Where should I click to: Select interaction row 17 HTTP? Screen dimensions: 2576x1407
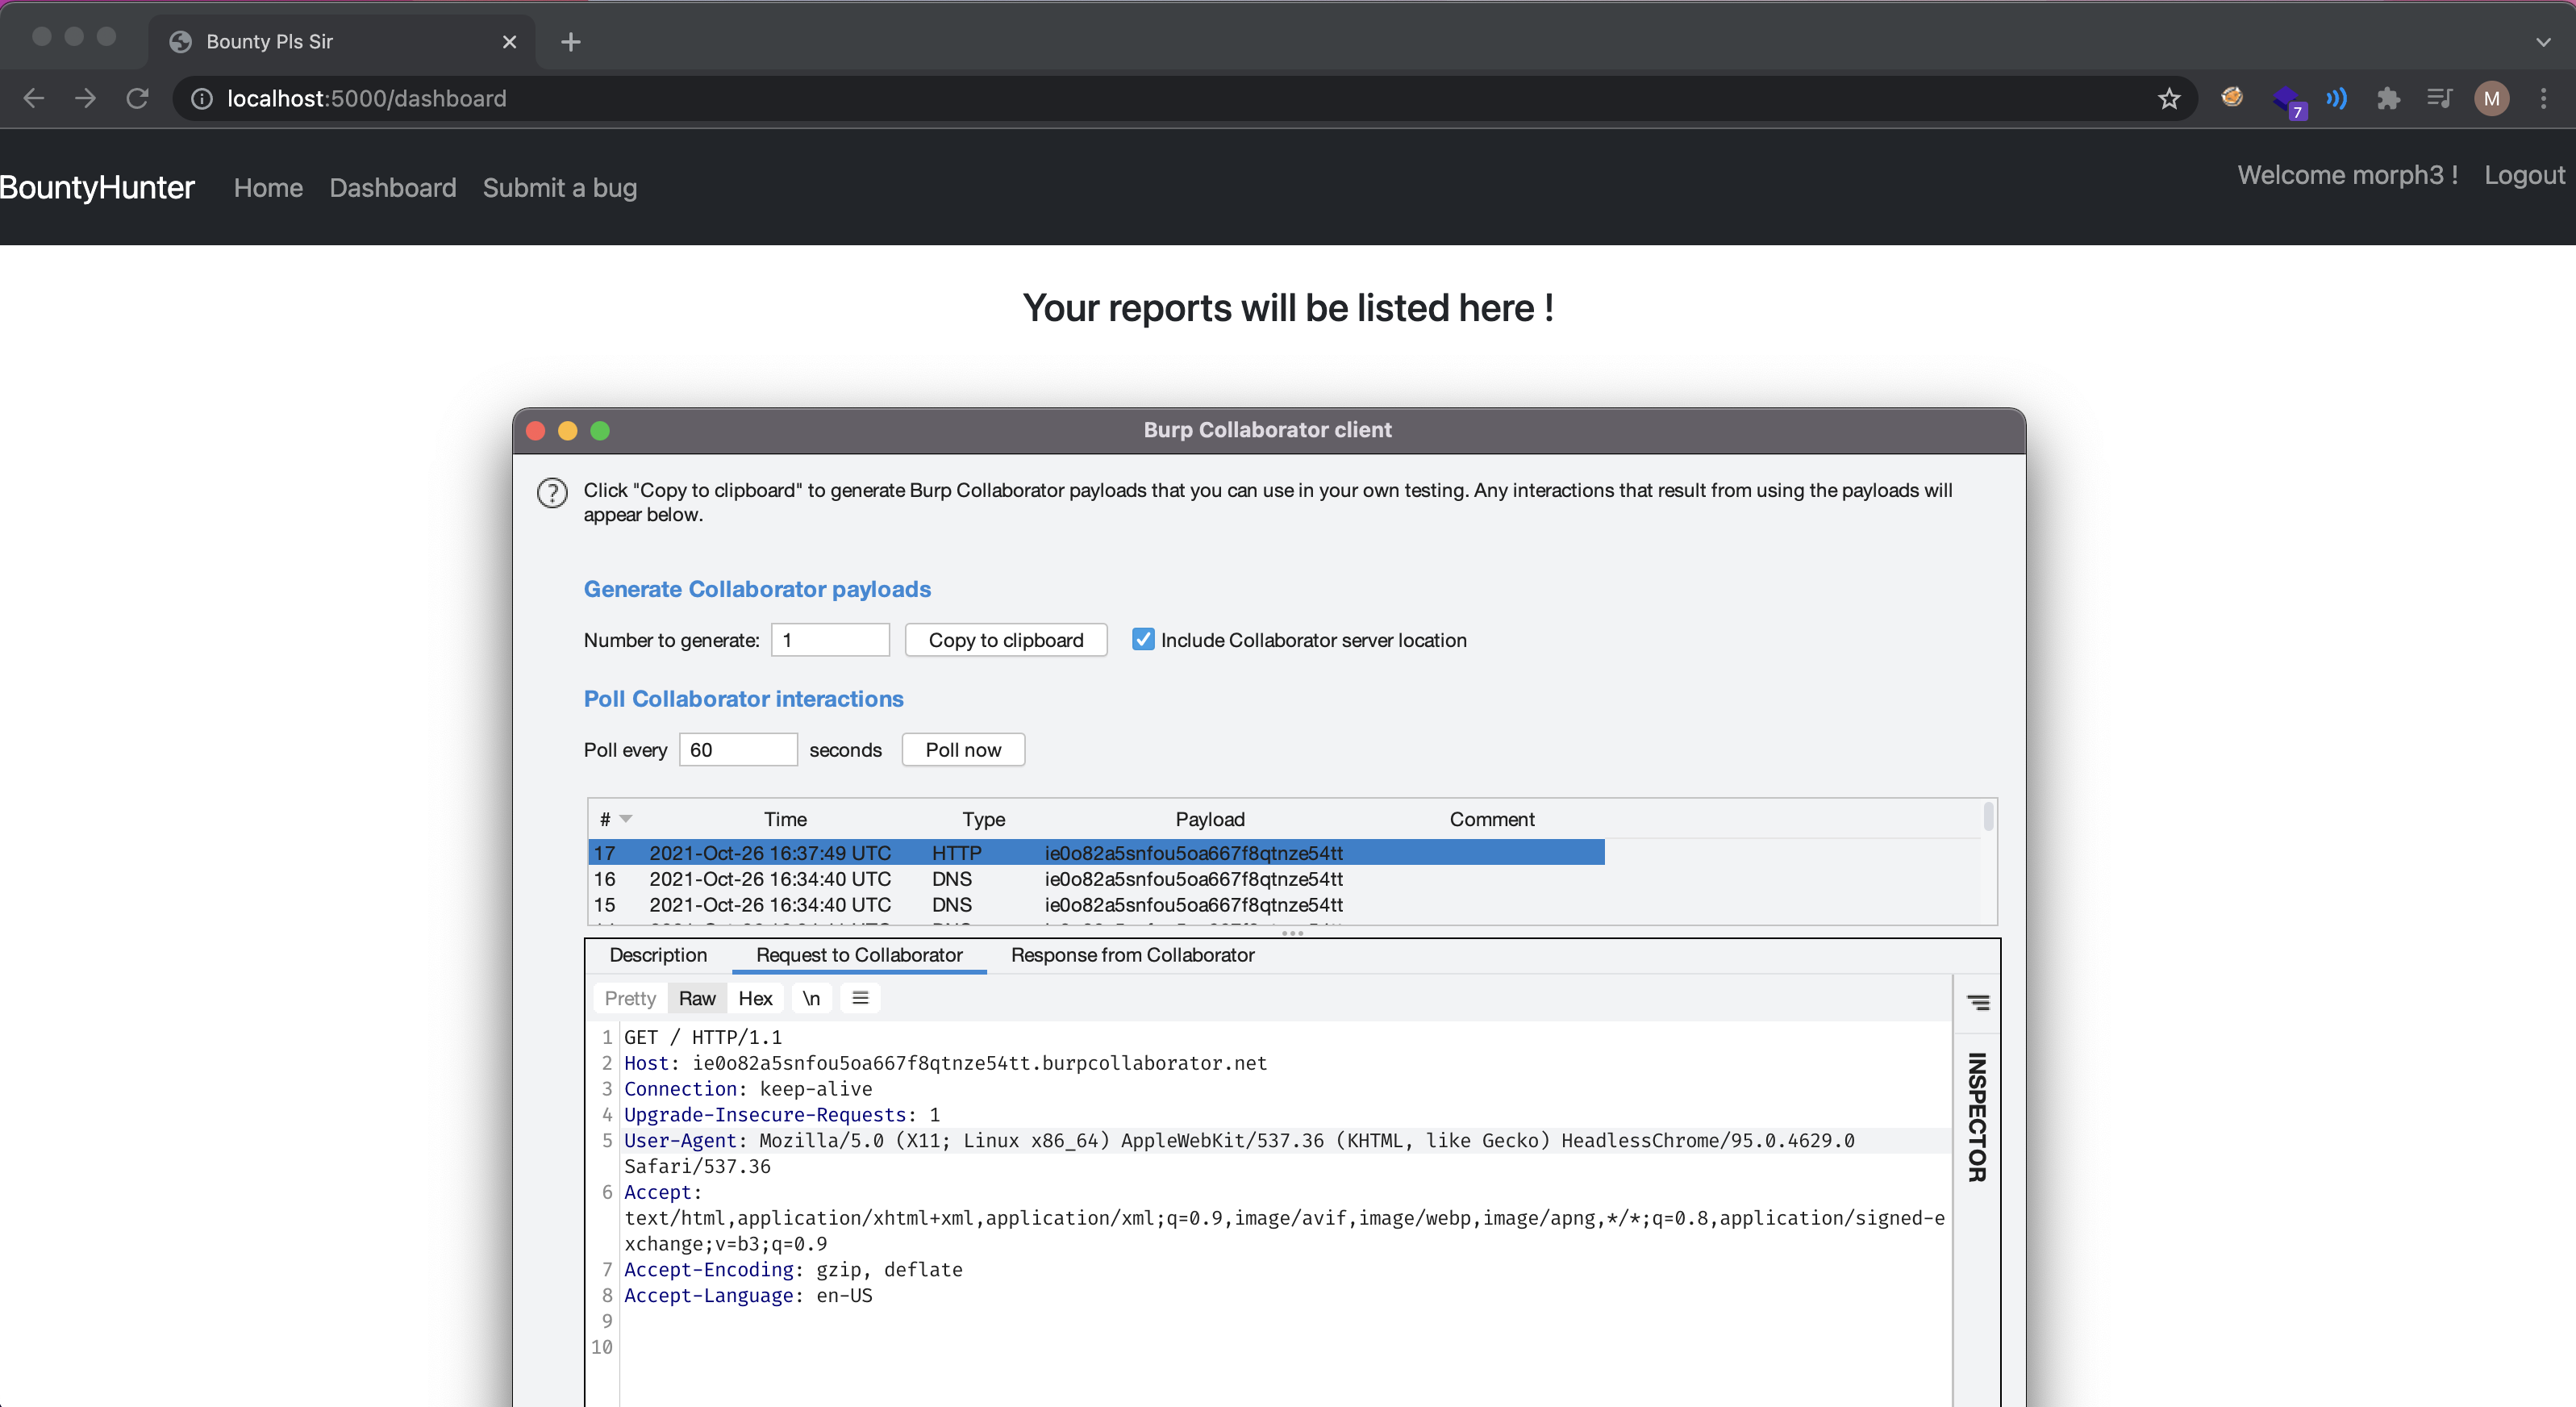1096,853
